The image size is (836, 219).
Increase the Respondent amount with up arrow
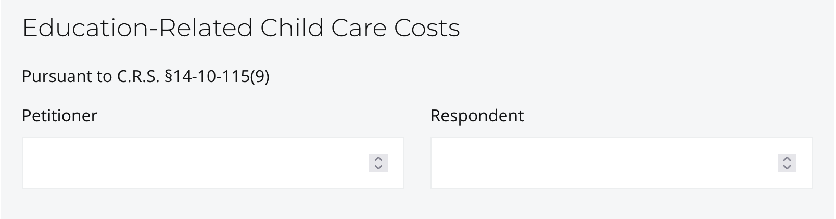[x=787, y=159]
